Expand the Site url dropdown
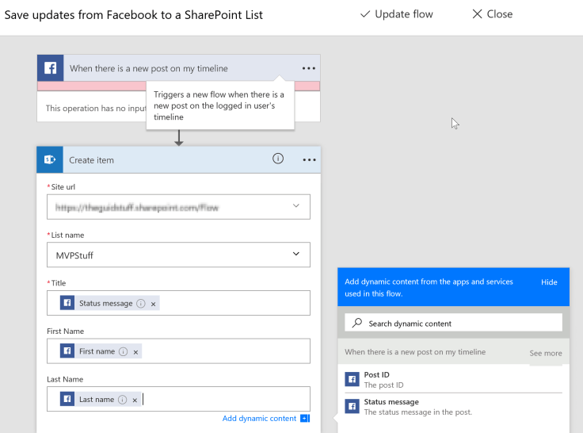583x433 pixels. 296,206
